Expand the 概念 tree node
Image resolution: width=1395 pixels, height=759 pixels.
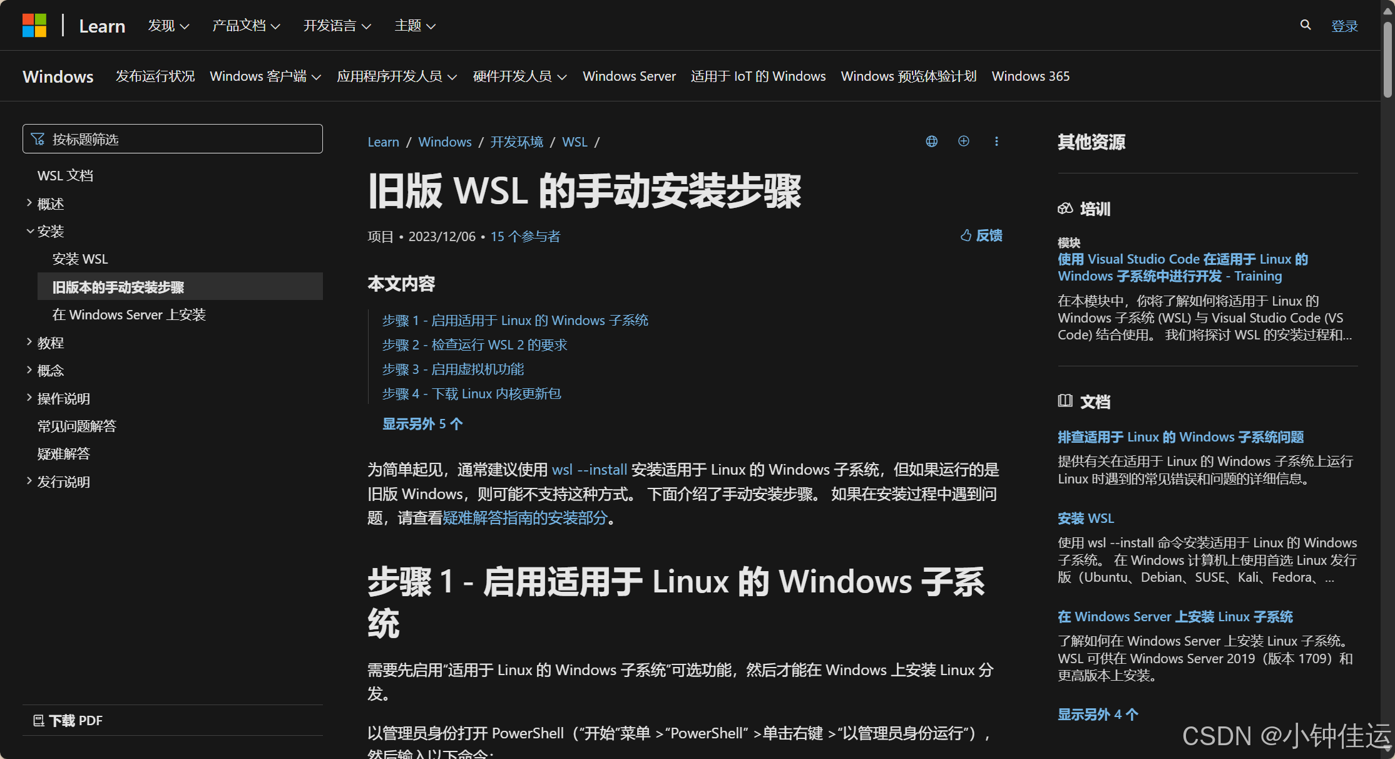[46, 370]
